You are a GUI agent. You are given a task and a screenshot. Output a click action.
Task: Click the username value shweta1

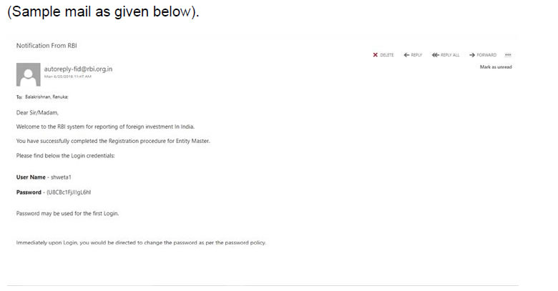(x=61, y=176)
